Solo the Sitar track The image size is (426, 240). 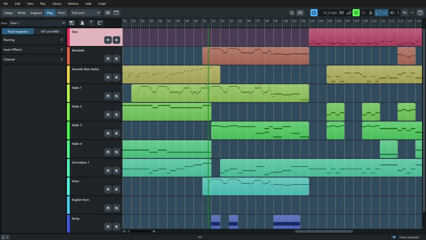(x=116, y=40)
